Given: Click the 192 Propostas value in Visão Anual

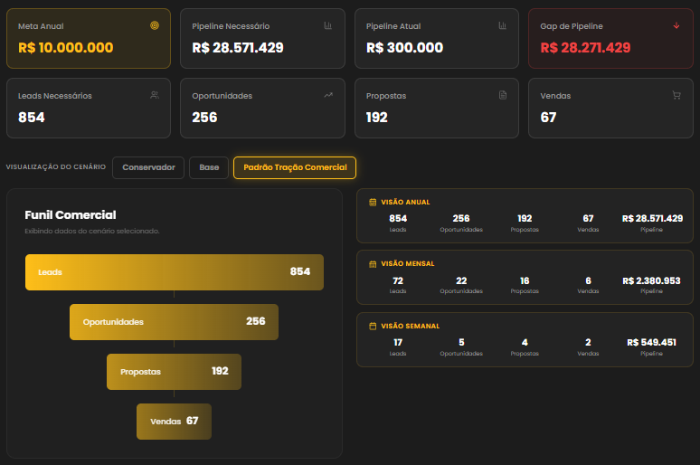Looking at the screenshot, I should pyautogui.click(x=525, y=218).
